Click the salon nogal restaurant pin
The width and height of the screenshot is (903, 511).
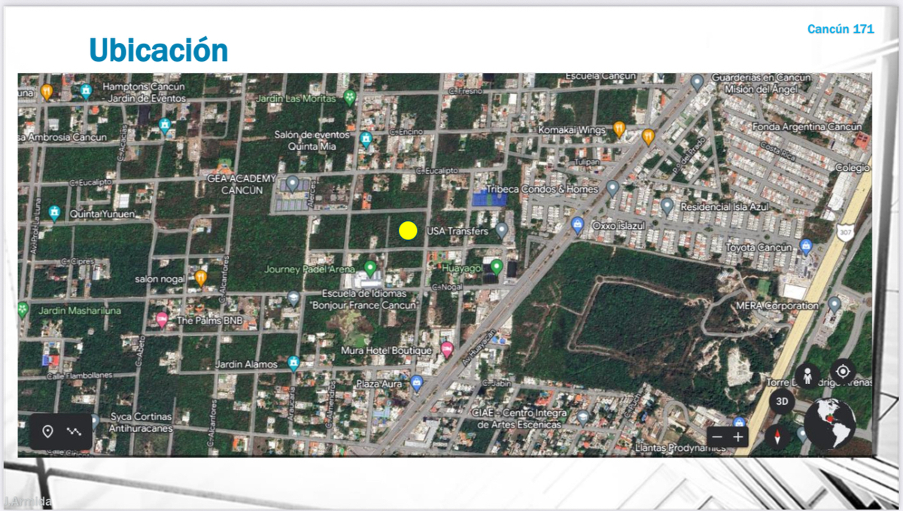click(x=201, y=278)
